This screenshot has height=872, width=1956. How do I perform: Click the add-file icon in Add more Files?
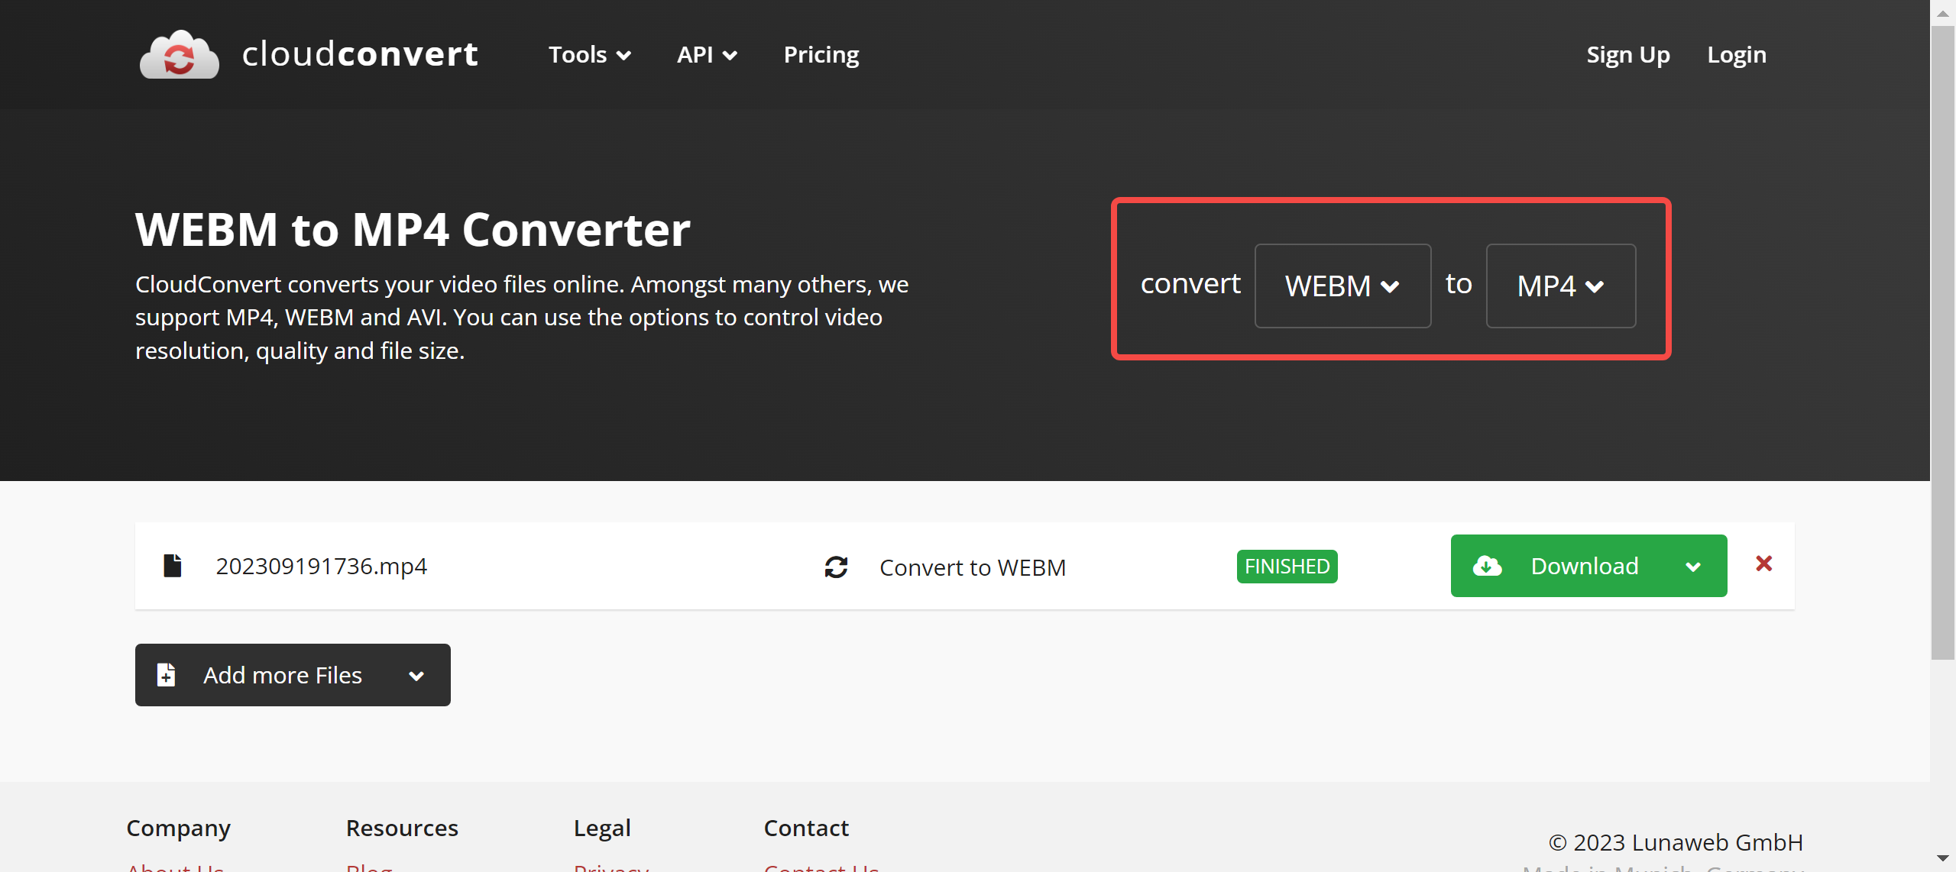[x=167, y=675]
